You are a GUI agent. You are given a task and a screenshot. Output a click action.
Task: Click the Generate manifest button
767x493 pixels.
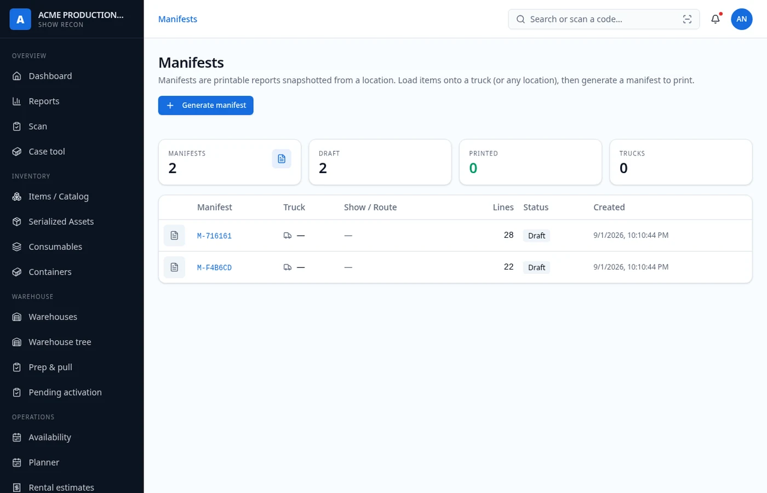(206, 106)
